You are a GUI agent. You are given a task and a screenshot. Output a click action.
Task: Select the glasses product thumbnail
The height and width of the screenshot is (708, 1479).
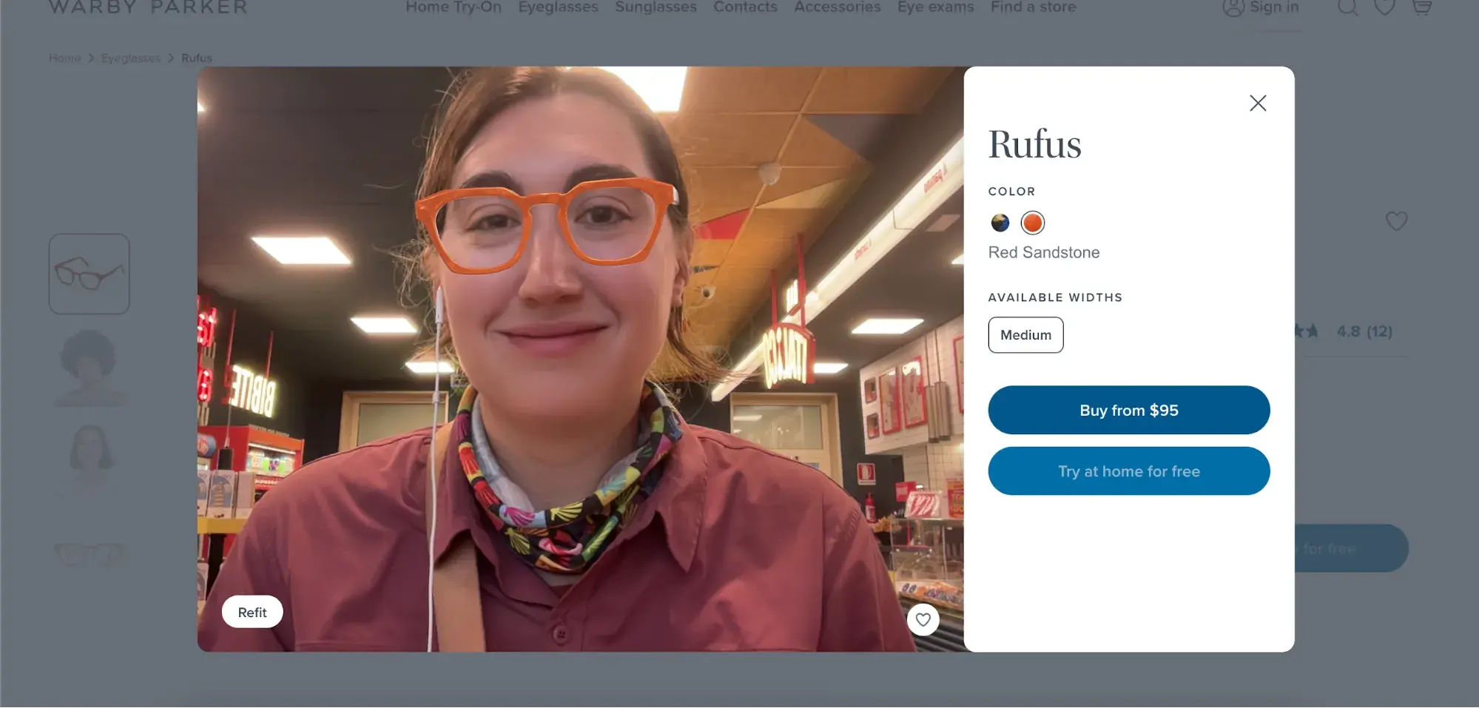(x=90, y=274)
